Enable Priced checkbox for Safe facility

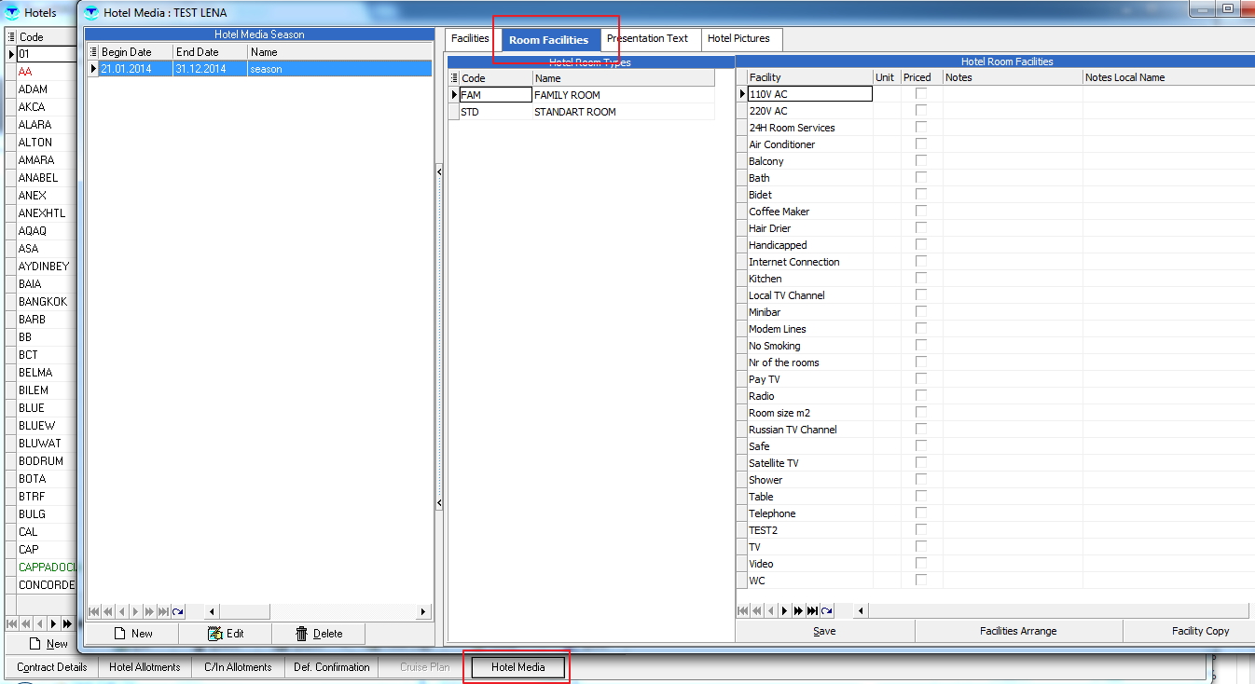pos(921,446)
